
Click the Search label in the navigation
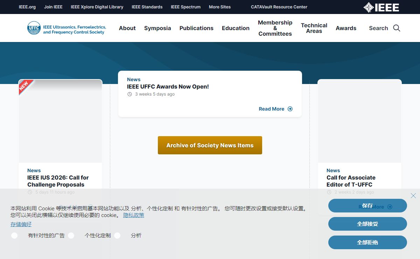pos(378,28)
